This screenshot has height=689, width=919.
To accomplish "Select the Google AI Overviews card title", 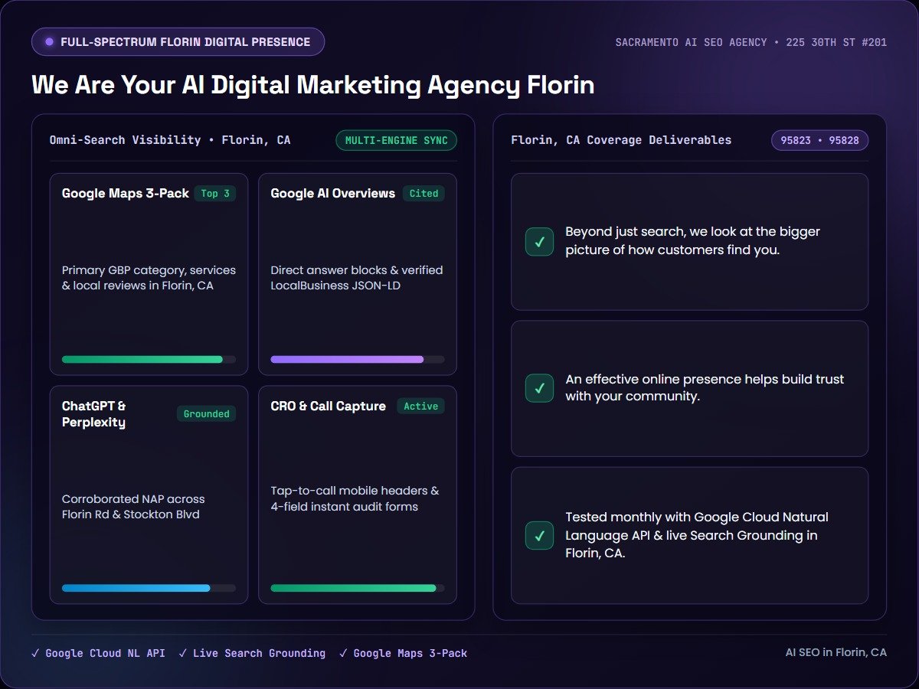I will 333,194.
